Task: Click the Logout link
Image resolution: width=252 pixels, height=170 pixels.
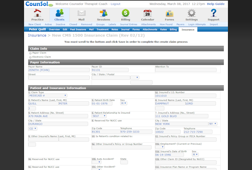Action: pos(115,4)
